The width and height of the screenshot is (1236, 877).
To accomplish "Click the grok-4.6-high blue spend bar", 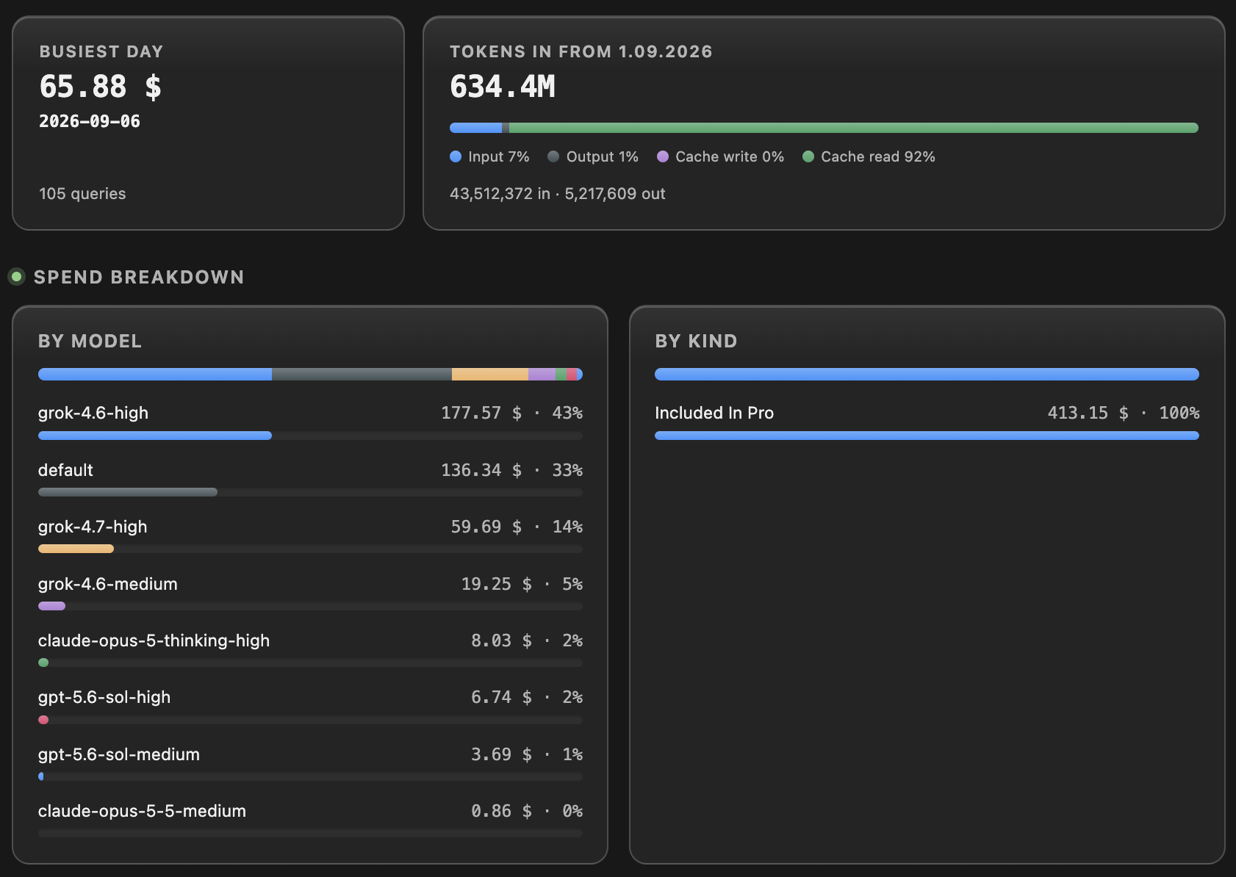I will pyautogui.click(x=155, y=436).
